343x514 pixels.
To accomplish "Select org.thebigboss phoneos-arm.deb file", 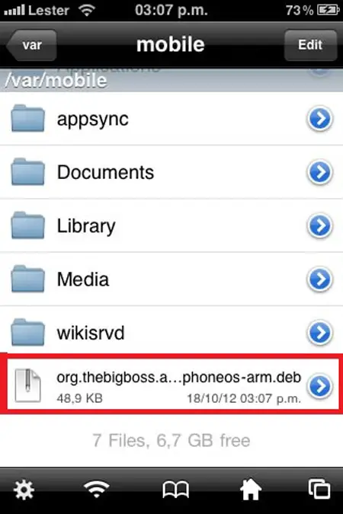I will tap(171, 385).
